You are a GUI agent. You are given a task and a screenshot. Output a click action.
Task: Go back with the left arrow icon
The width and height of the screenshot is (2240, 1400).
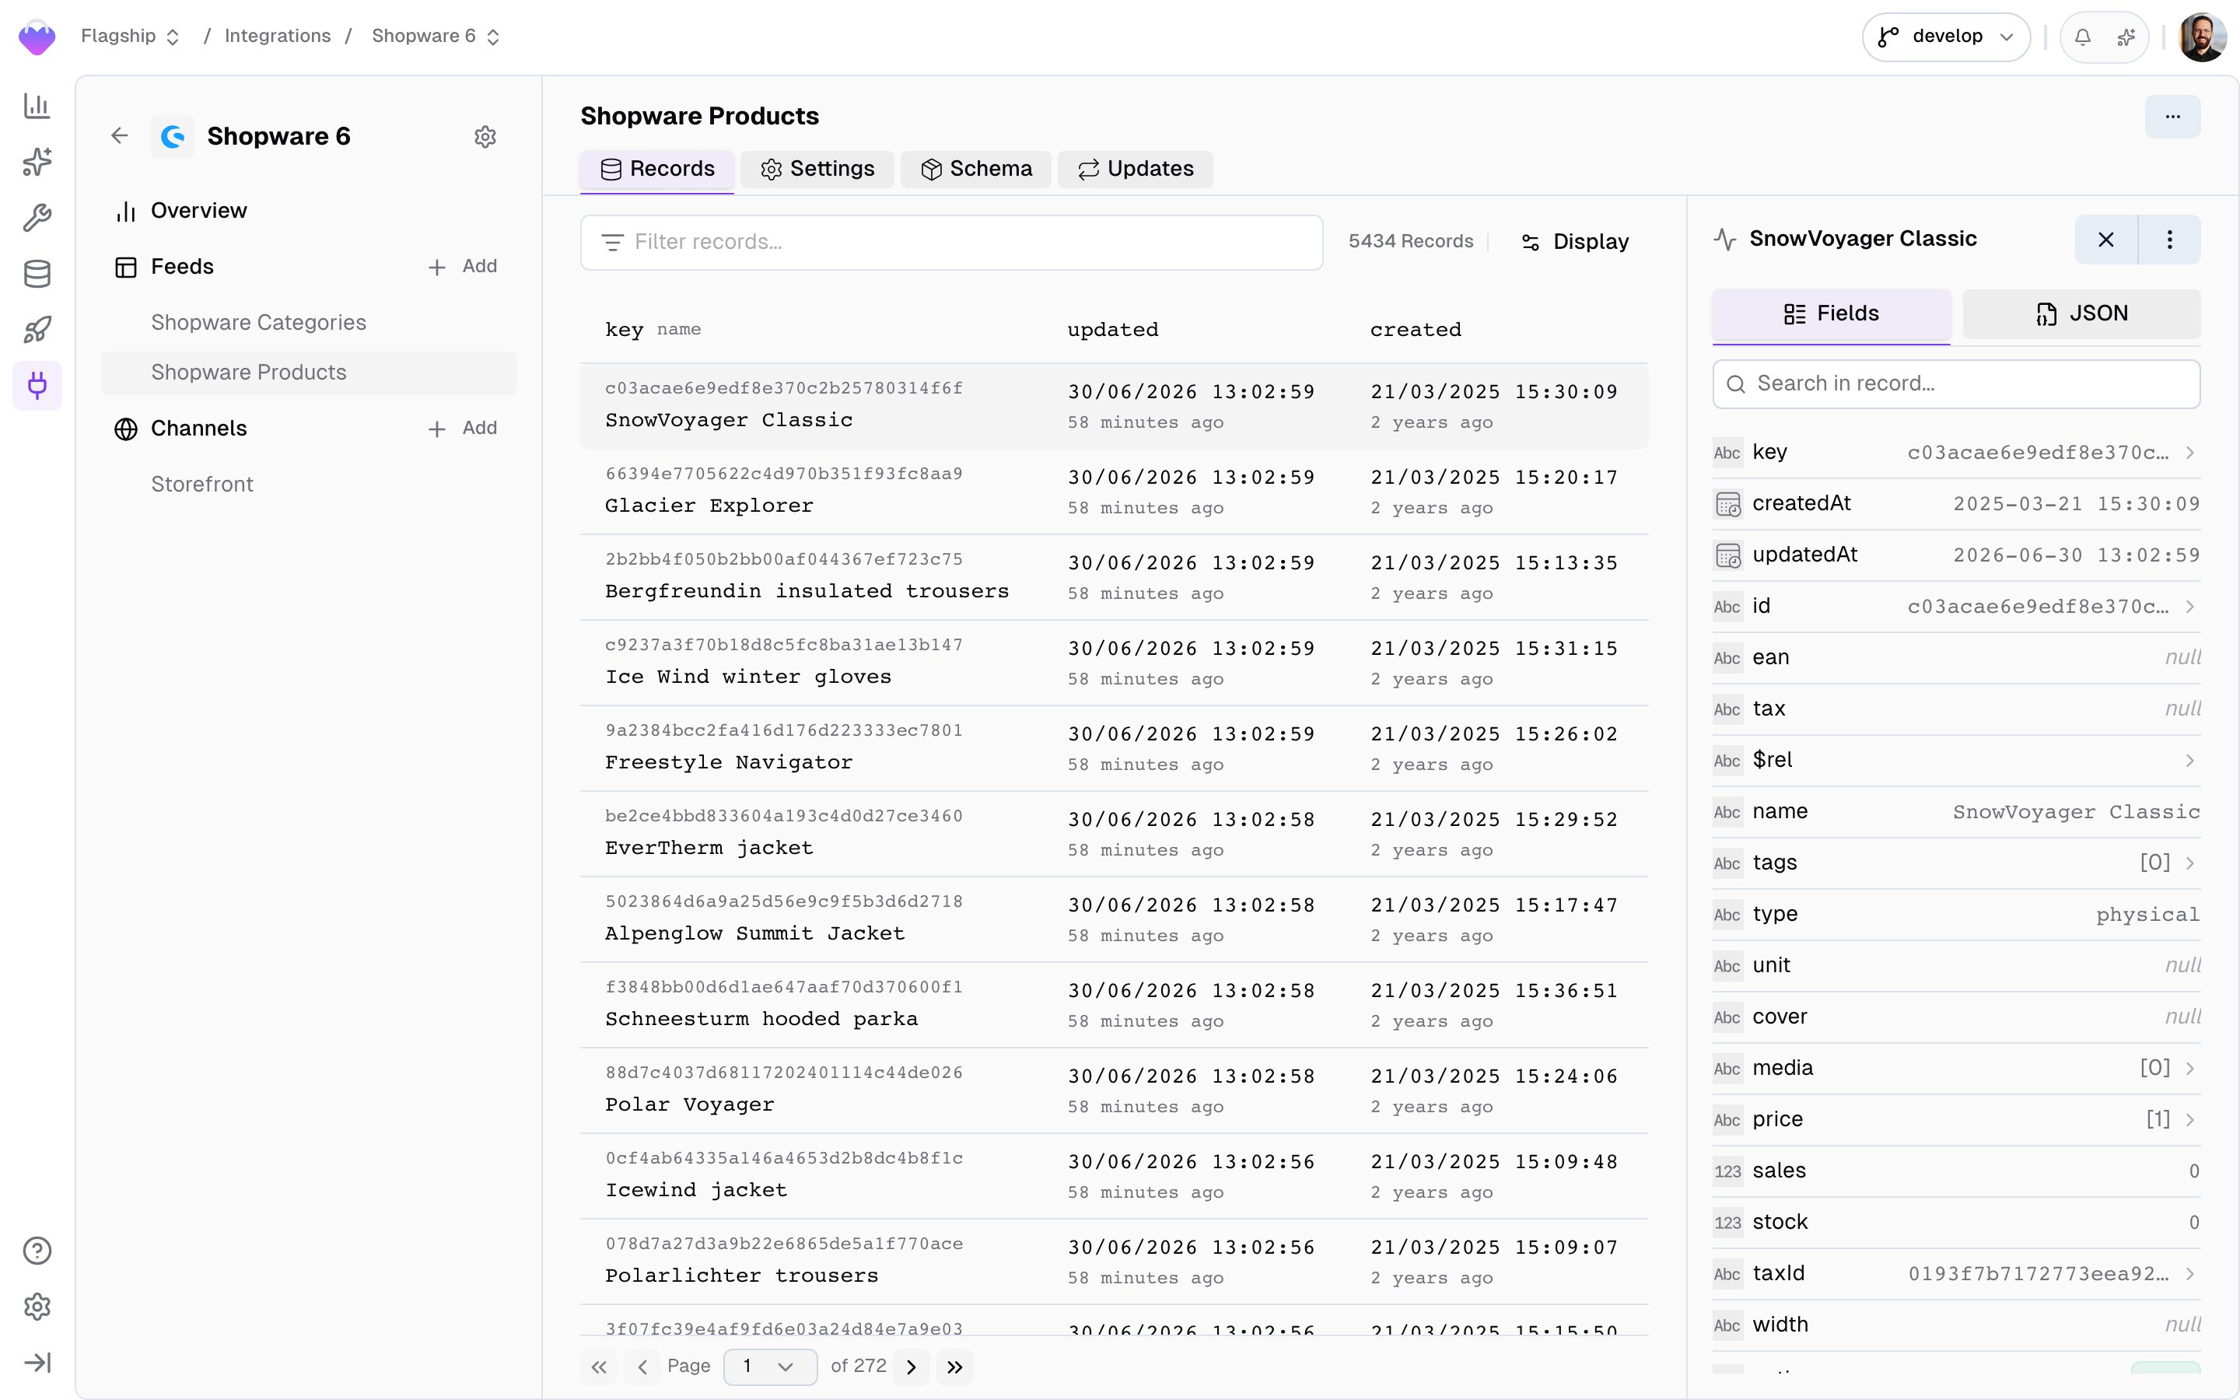[120, 136]
